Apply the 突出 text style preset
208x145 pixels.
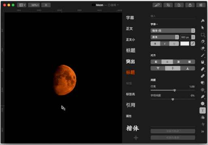pyautogui.click(x=130, y=62)
